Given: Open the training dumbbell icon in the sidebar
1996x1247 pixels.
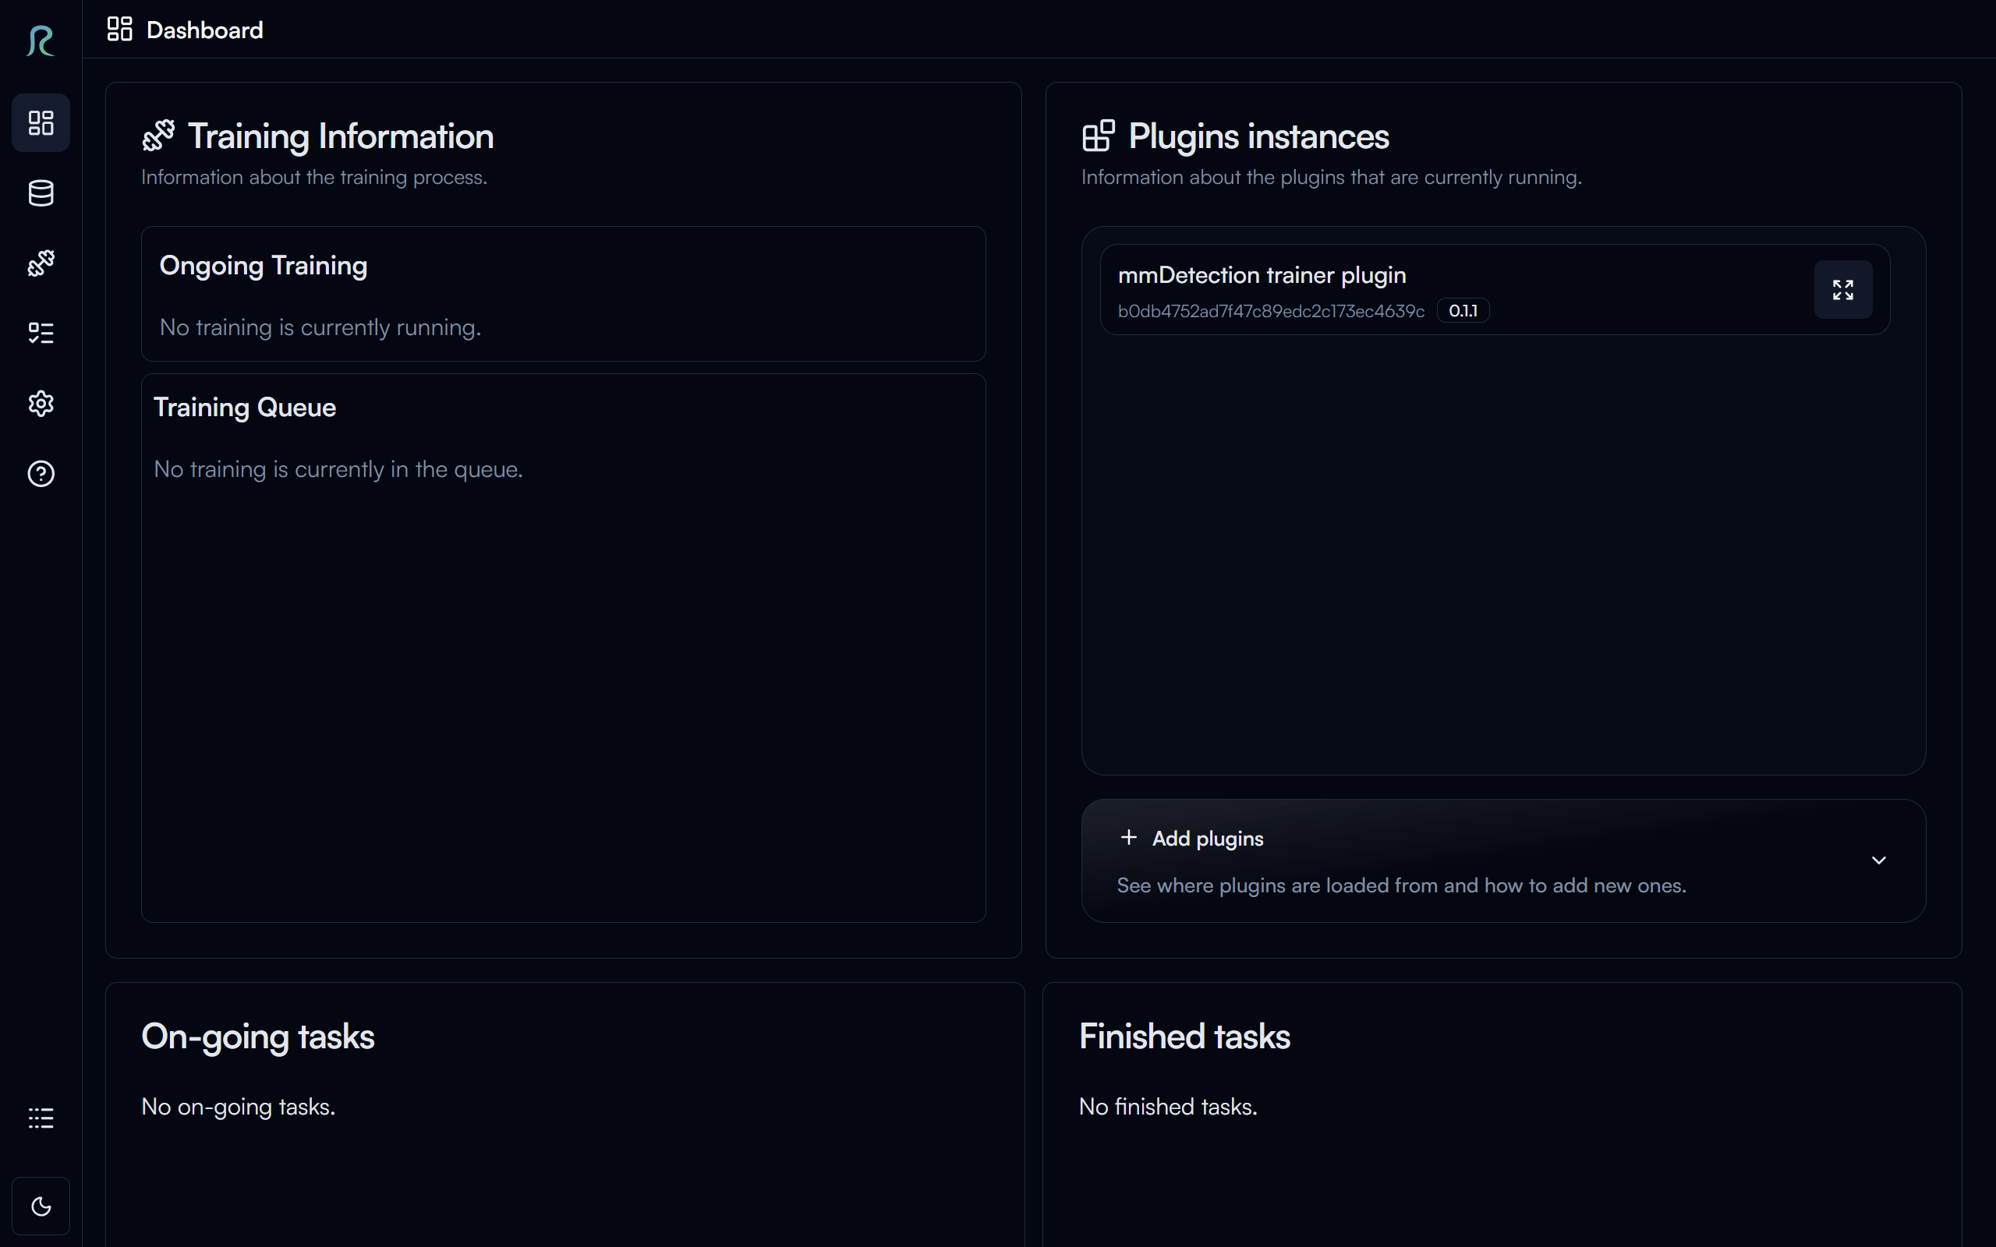Looking at the screenshot, I should 41,263.
